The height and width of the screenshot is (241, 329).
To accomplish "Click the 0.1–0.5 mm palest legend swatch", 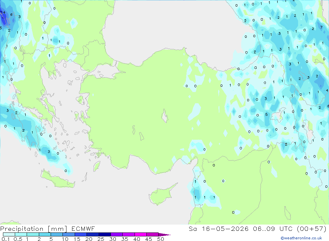I will (9, 234).
